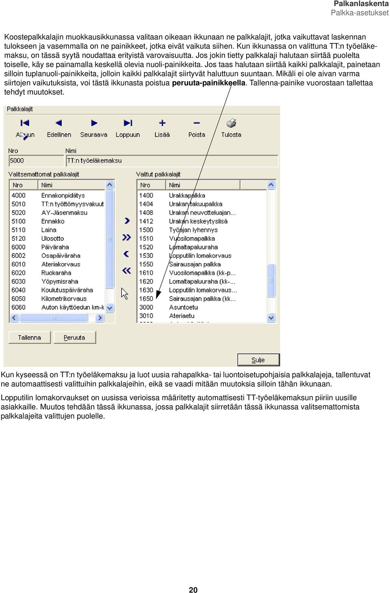Select row 1520 Lomaltapaluuraha

coord(202,247)
